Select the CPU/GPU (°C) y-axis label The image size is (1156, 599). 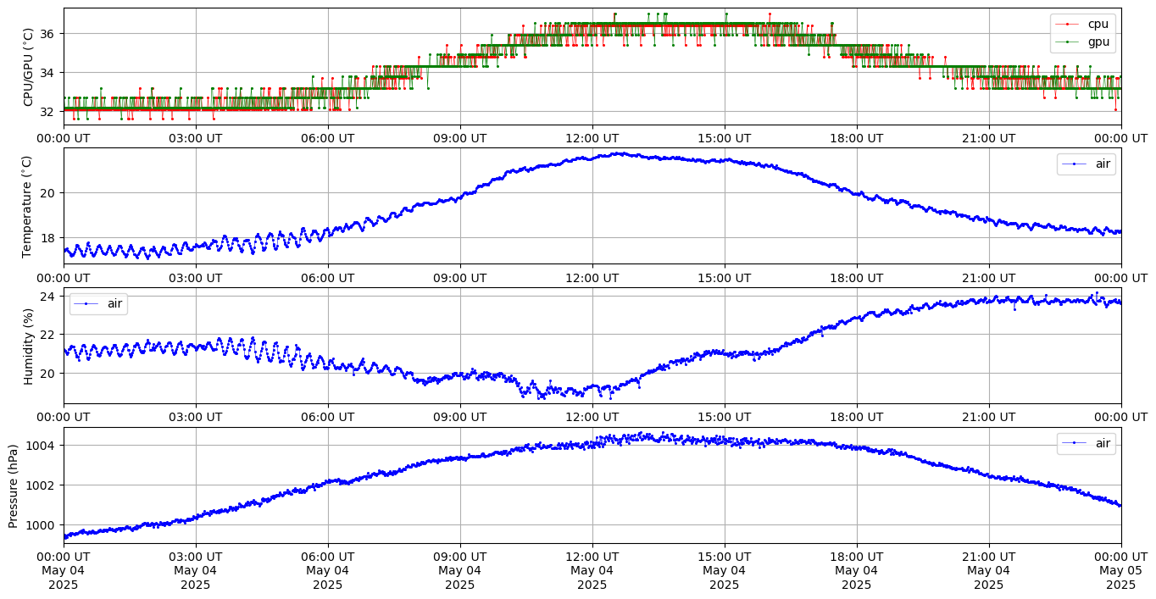28,67
